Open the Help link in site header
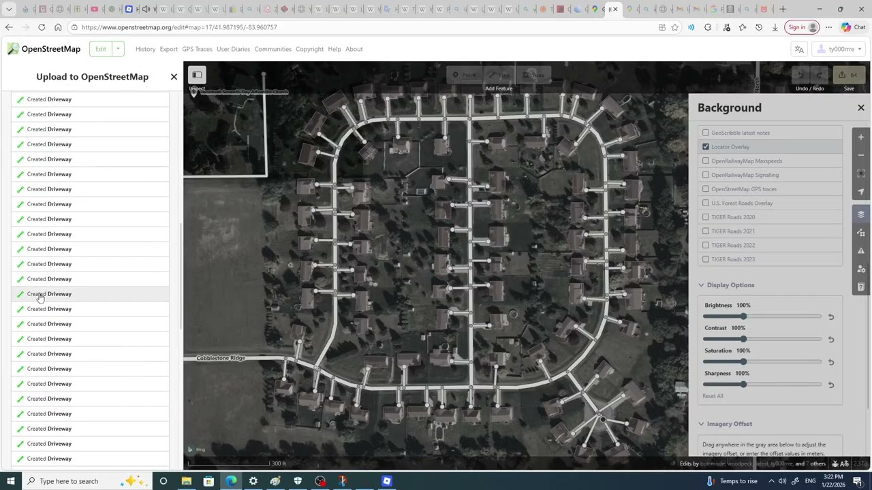872x490 pixels. [334, 49]
